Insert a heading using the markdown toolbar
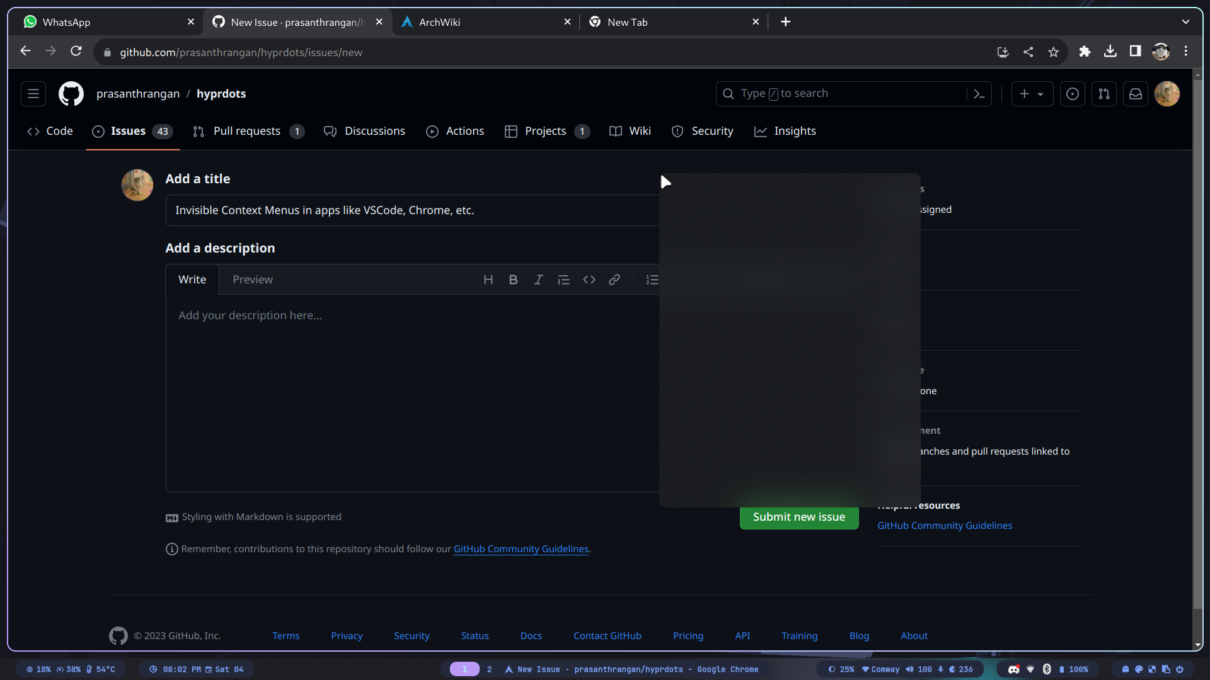This screenshot has width=1210, height=680. click(488, 280)
